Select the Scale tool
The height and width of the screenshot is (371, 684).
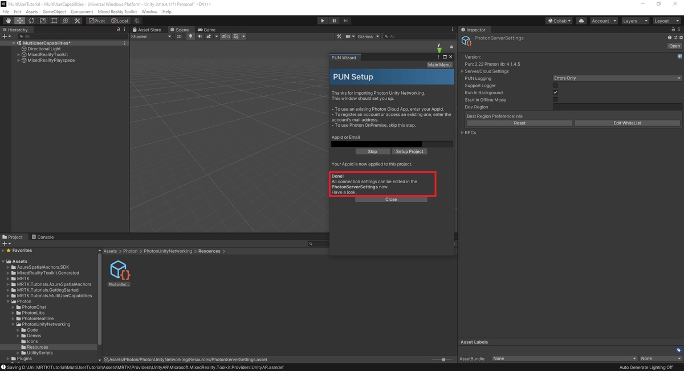click(43, 21)
